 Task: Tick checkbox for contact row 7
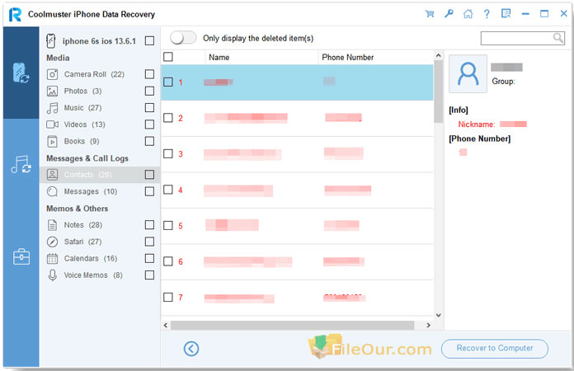(168, 297)
